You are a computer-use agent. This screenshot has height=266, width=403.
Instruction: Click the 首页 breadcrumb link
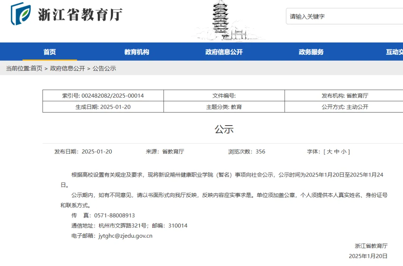[x=36, y=69]
